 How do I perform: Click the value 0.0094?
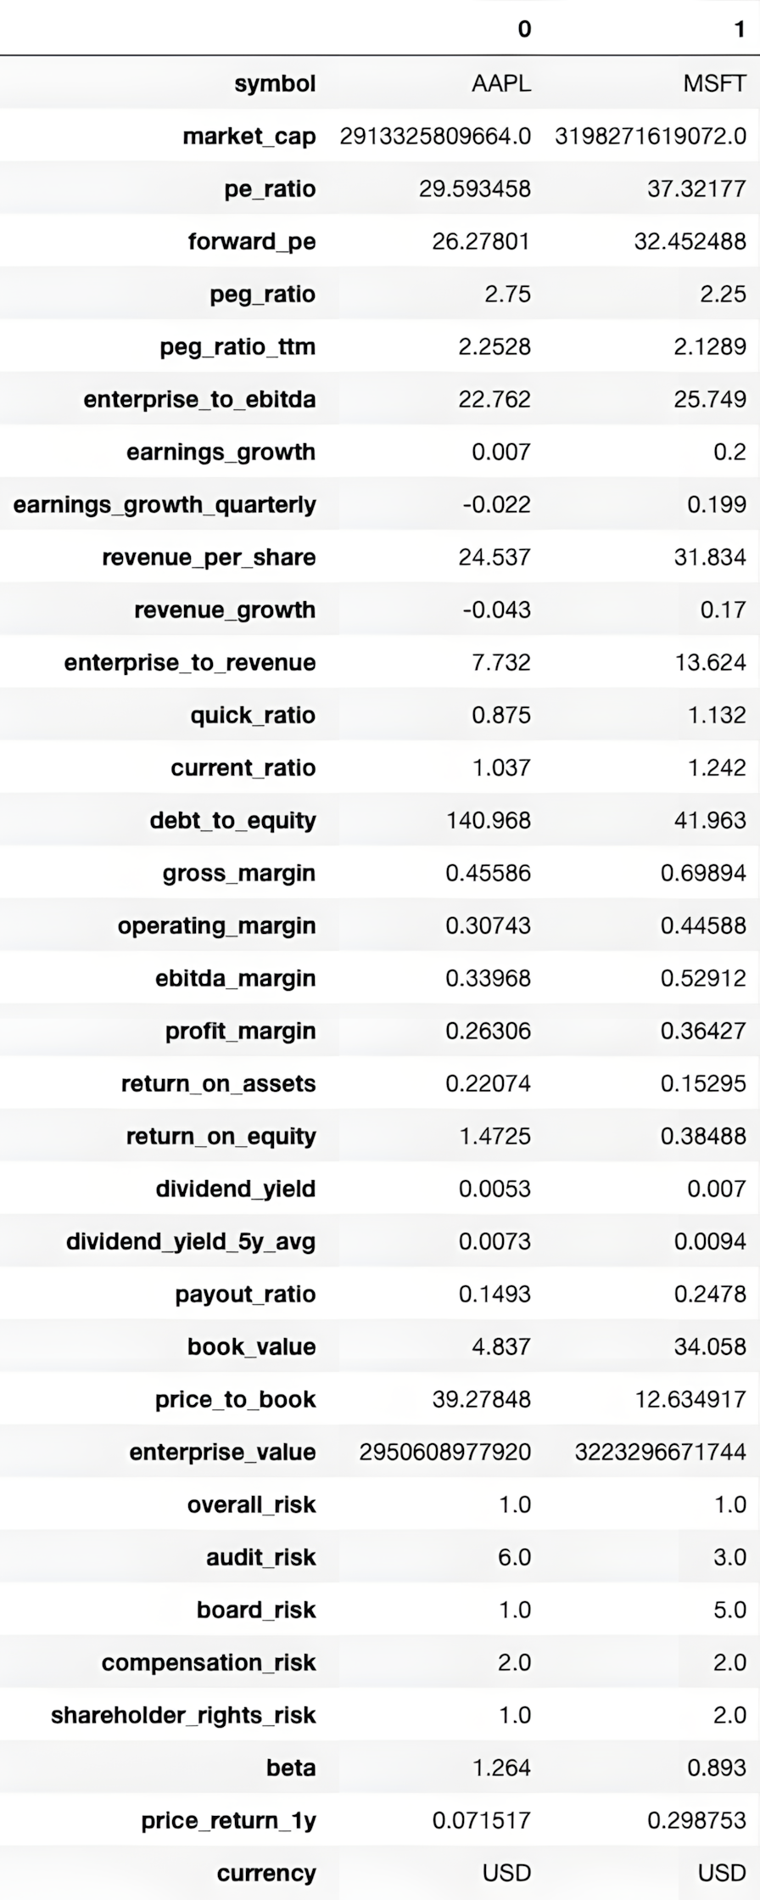(710, 1242)
